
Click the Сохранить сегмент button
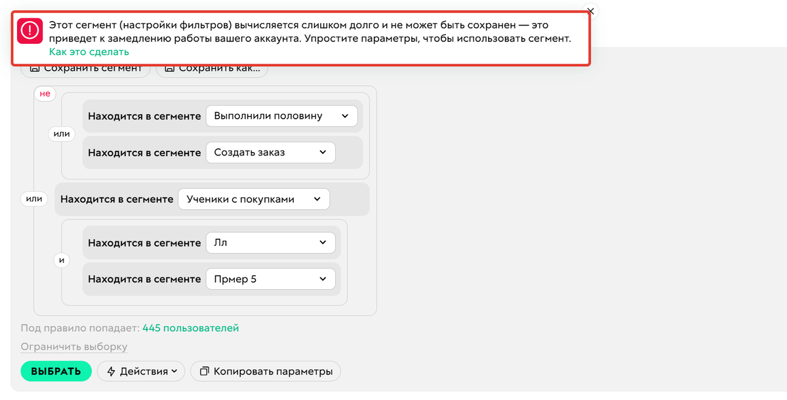click(x=85, y=67)
